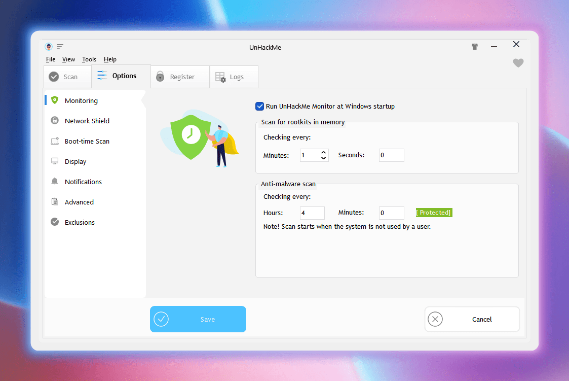Minimize the UnHackMe window

(494, 47)
